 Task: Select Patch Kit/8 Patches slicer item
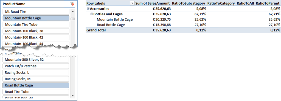coord(36,66)
